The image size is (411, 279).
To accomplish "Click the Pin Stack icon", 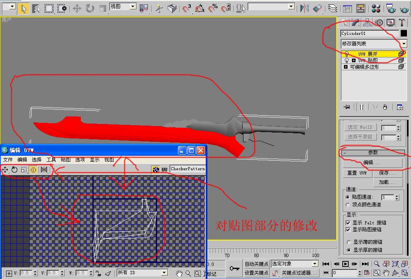I will 347,107.
